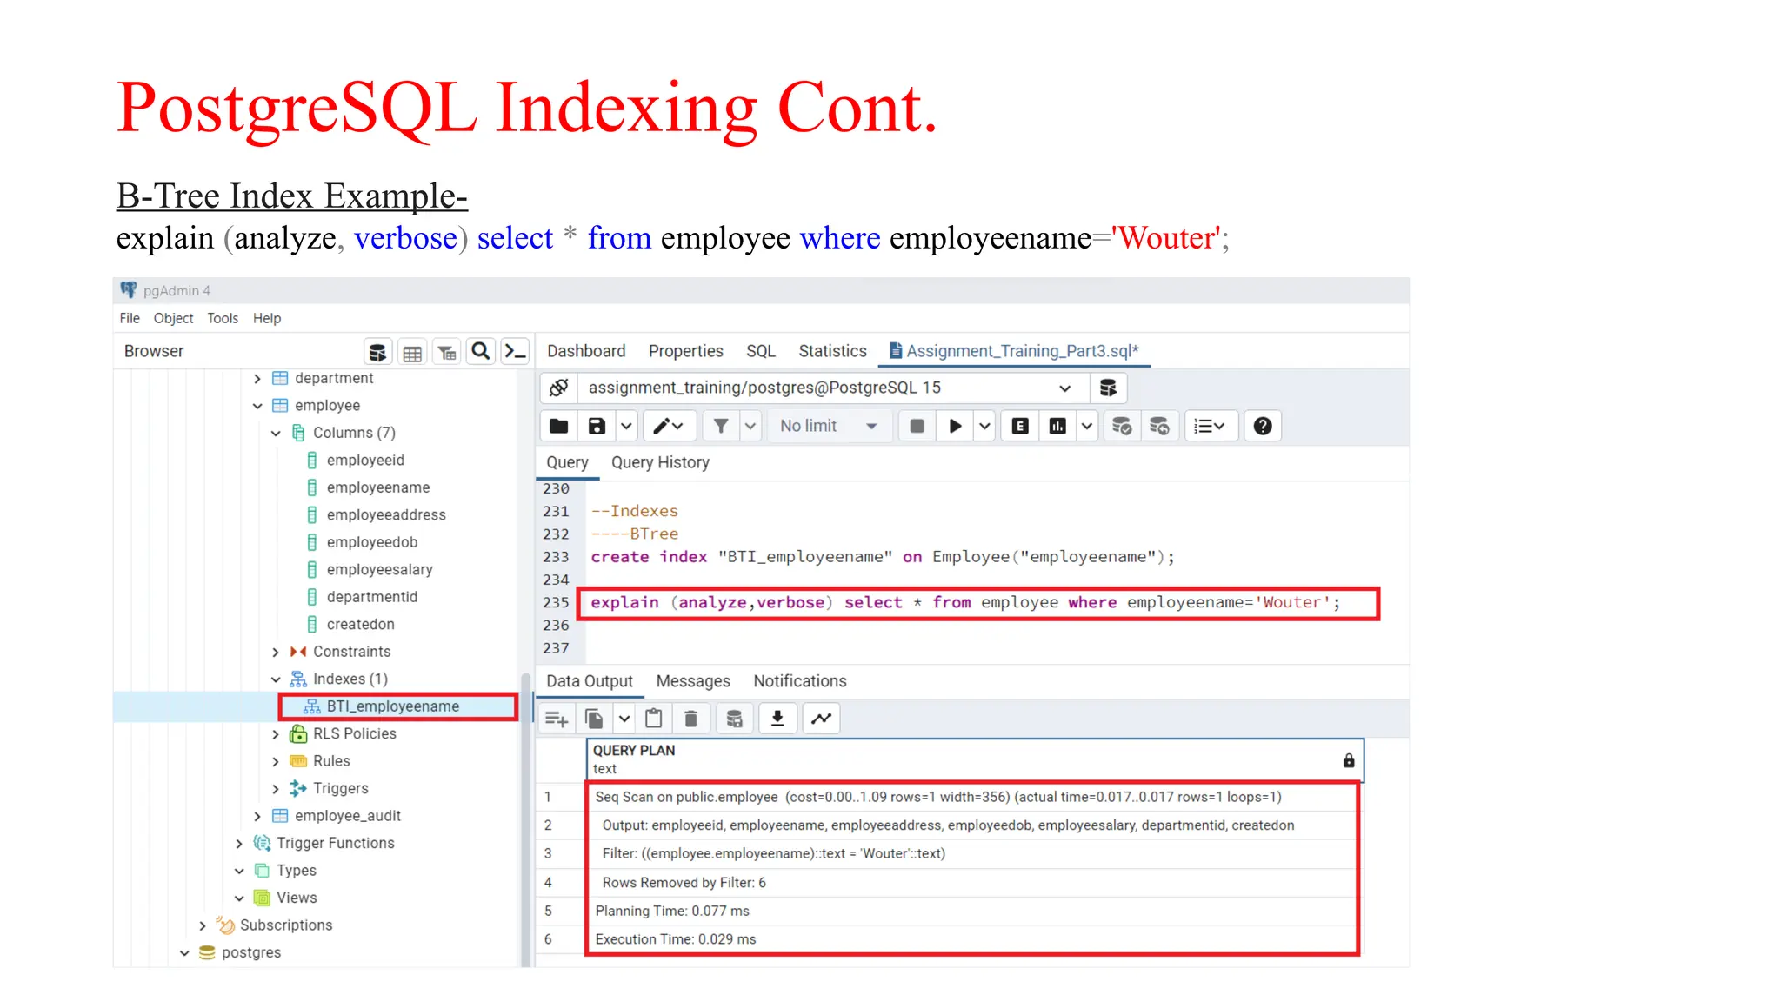Click the Copy icon in results toolbar

(x=595, y=719)
